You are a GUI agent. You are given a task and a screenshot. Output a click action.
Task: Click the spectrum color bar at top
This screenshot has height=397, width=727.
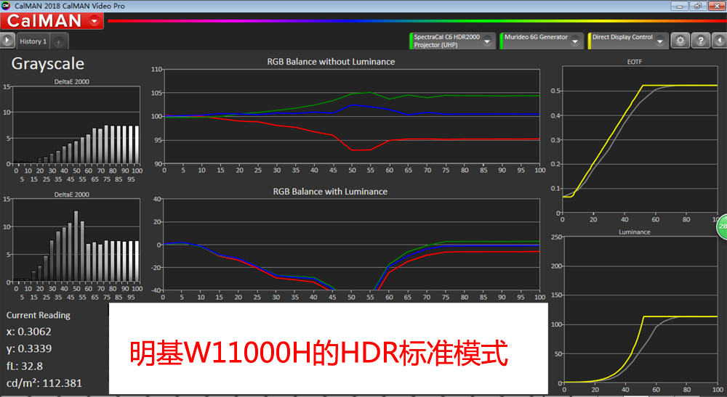click(417, 21)
